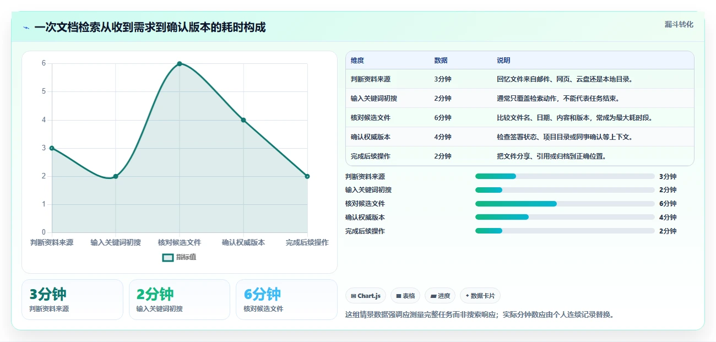The height and width of the screenshot is (342, 716).
Task: Click the 4分钟 value beside progress bar
Action: (668, 218)
